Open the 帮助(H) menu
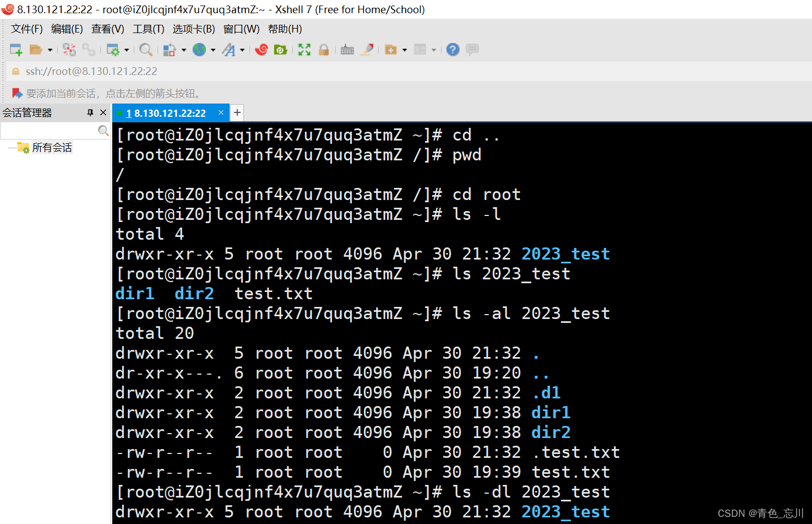The image size is (812, 524). tap(285, 29)
